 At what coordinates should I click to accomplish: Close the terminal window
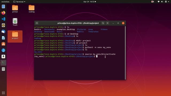123,23
